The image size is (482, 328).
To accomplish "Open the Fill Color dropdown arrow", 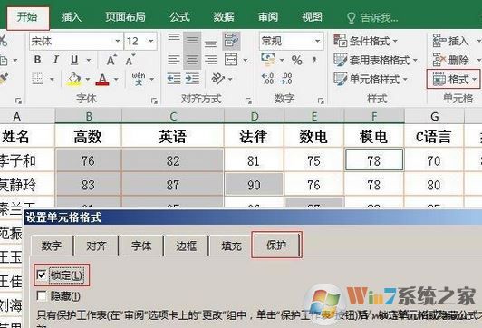I will (x=88, y=80).
